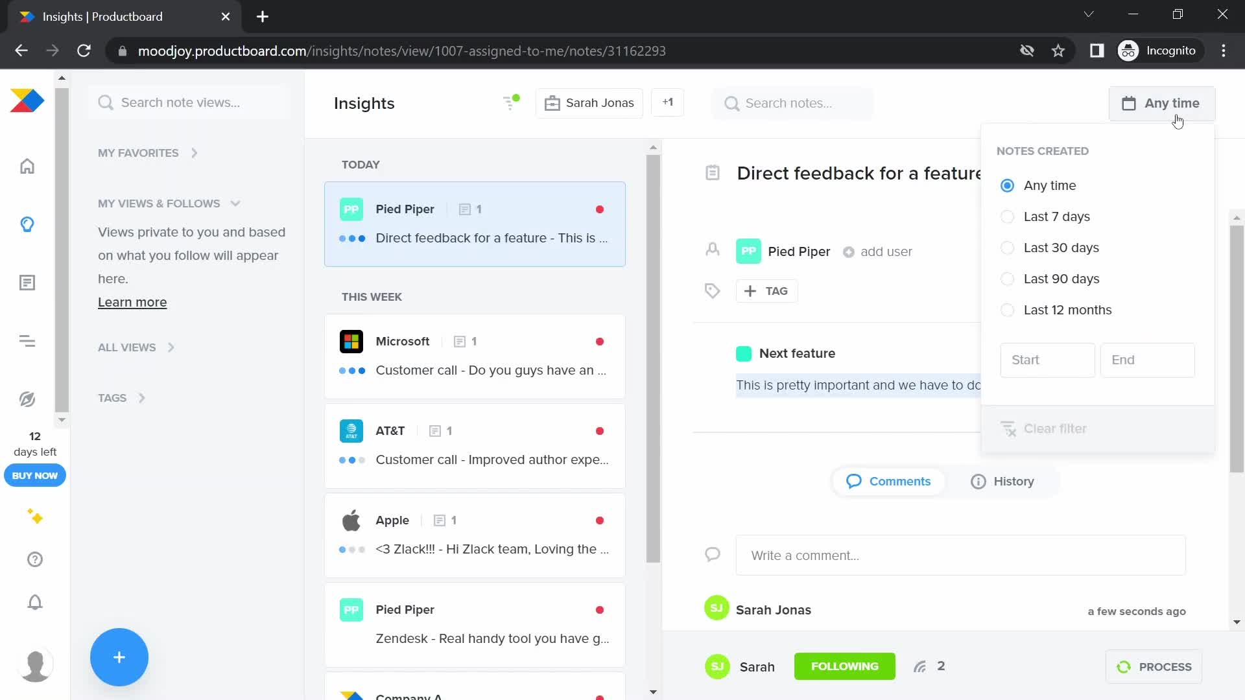The height and width of the screenshot is (700, 1245).
Task: Click the Pied Piper PP company badge in note
Action: (748, 251)
